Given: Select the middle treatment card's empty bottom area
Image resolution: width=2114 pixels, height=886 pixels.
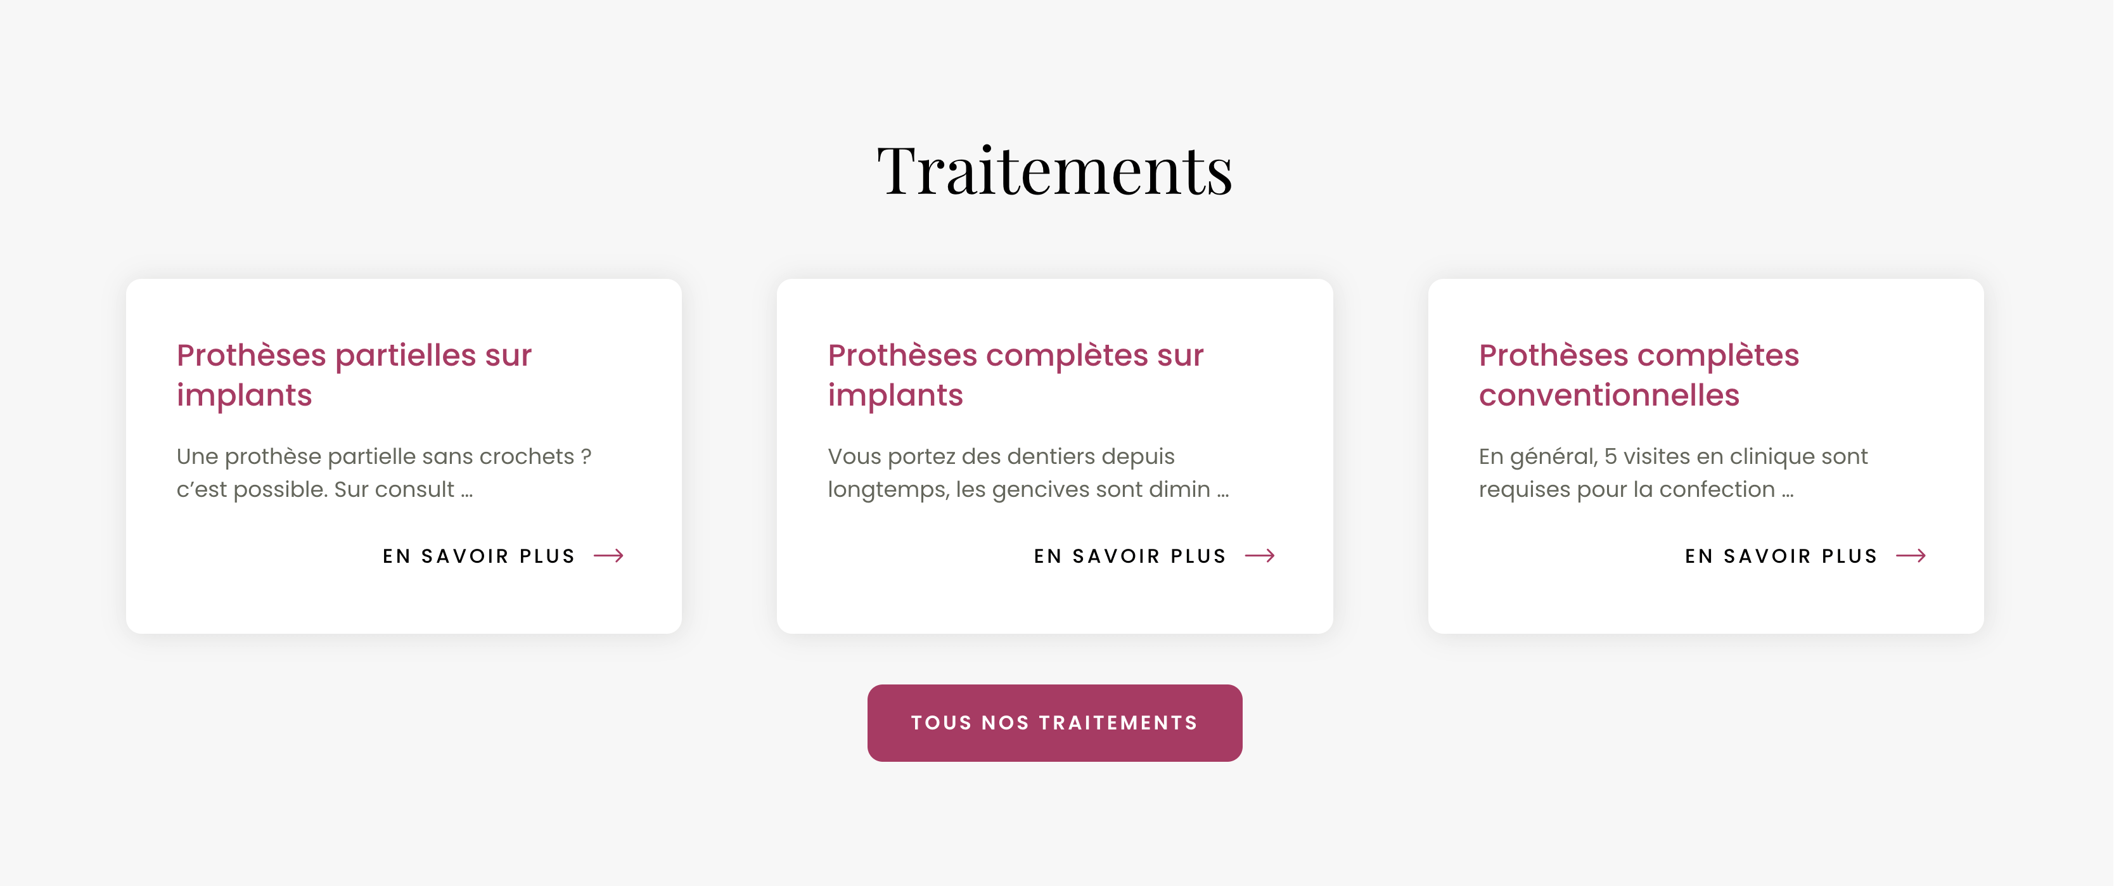Looking at the screenshot, I should (1054, 603).
